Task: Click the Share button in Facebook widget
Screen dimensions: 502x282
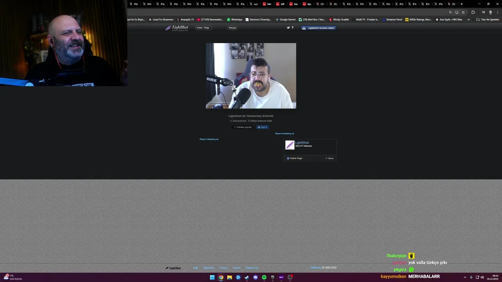Action: 329,158
